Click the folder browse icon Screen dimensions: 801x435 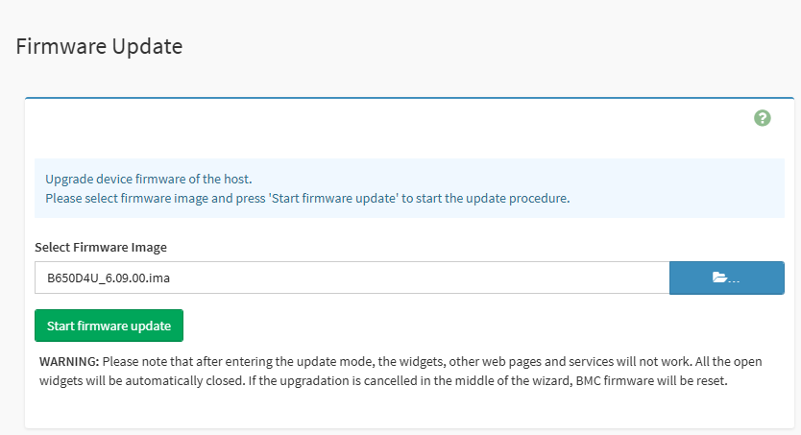pyautogui.click(x=720, y=278)
